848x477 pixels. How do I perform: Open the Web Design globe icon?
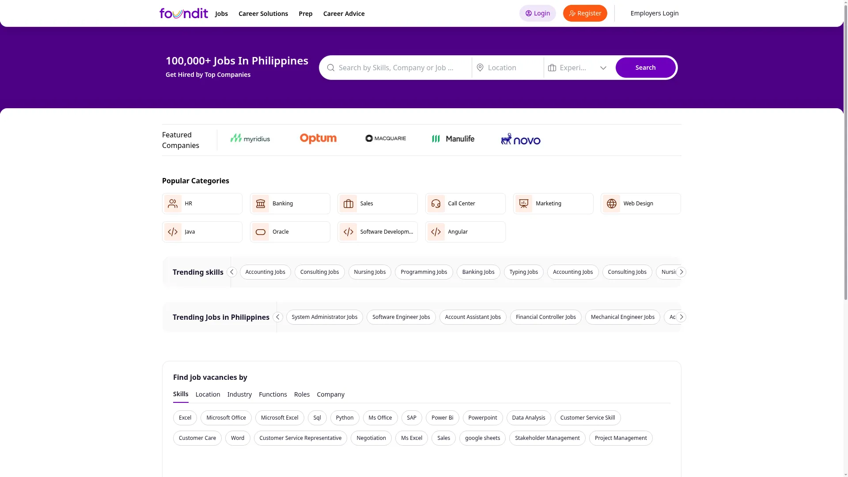click(x=612, y=204)
